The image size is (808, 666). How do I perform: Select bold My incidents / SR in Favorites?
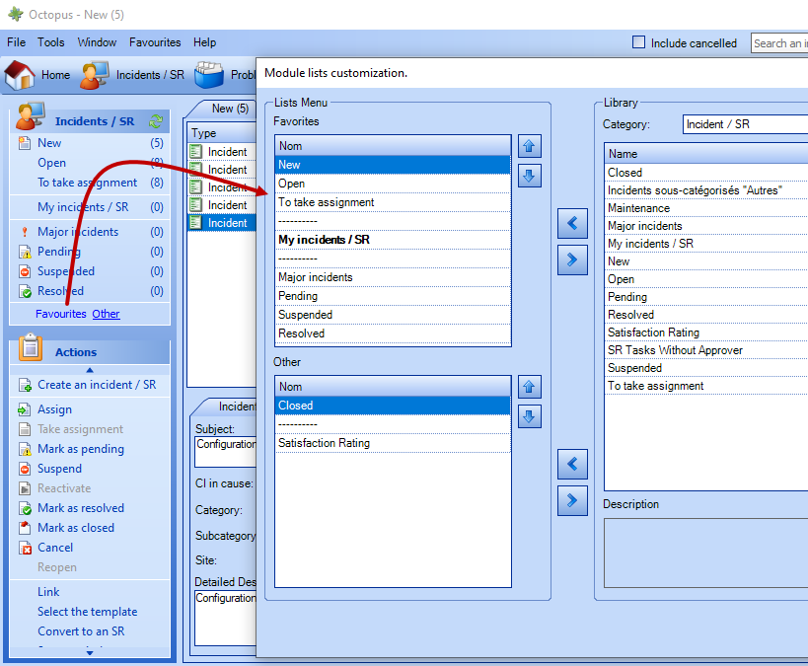(393, 240)
